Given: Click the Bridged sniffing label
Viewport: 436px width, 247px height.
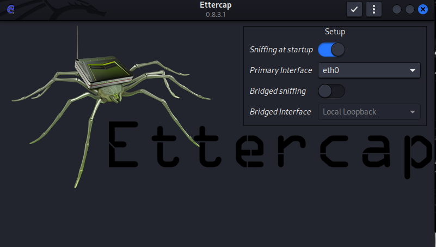Looking at the screenshot, I should (x=278, y=91).
